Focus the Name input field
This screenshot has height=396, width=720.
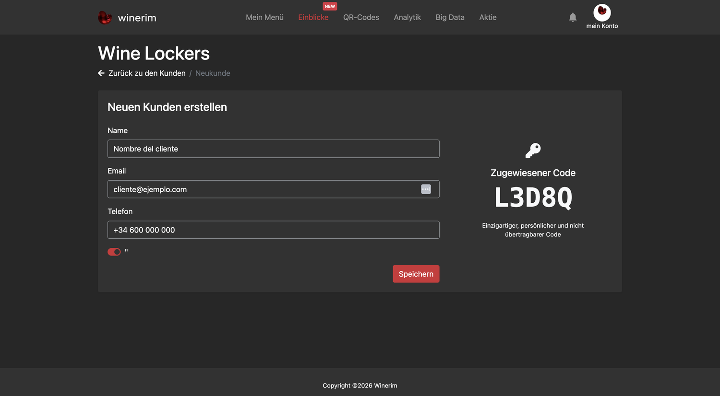pyautogui.click(x=273, y=149)
